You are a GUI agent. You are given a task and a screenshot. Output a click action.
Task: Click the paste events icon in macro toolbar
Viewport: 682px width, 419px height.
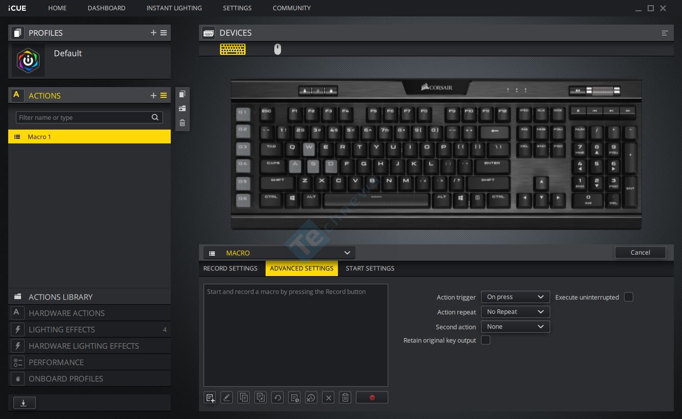click(x=260, y=397)
